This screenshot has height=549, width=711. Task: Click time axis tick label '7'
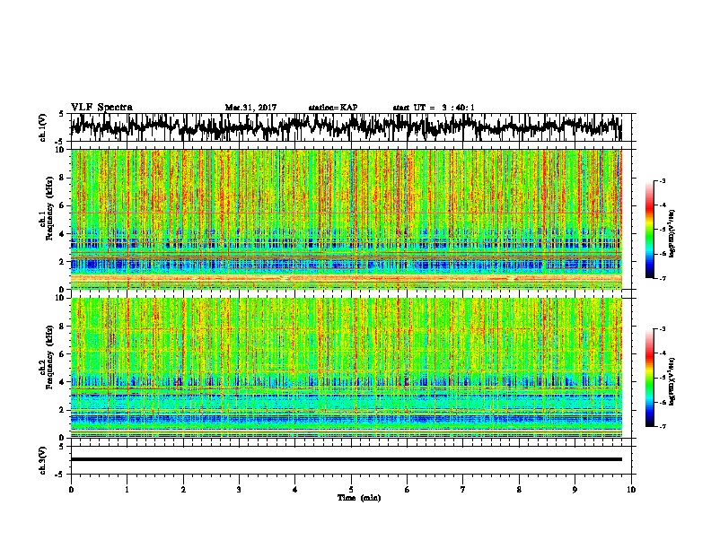[463, 489]
